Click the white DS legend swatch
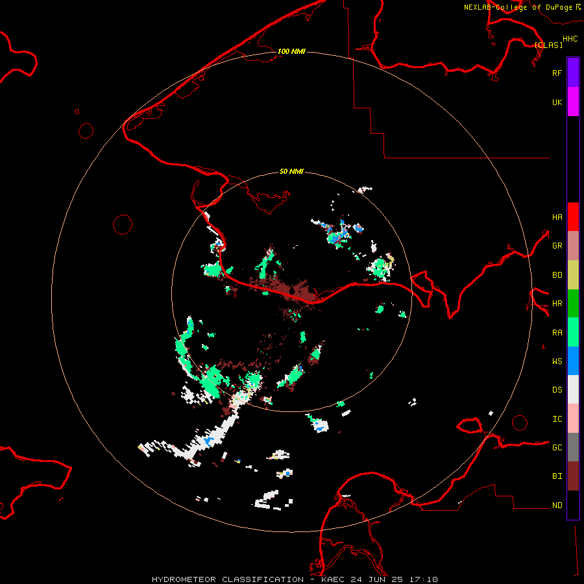 coord(573,389)
